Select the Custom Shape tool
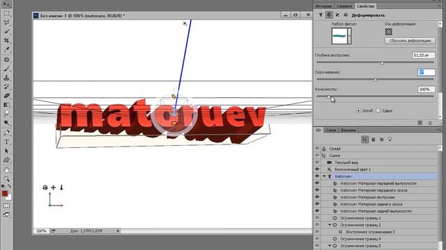The width and height of the screenshot is (446, 250). tap(6, 160)
